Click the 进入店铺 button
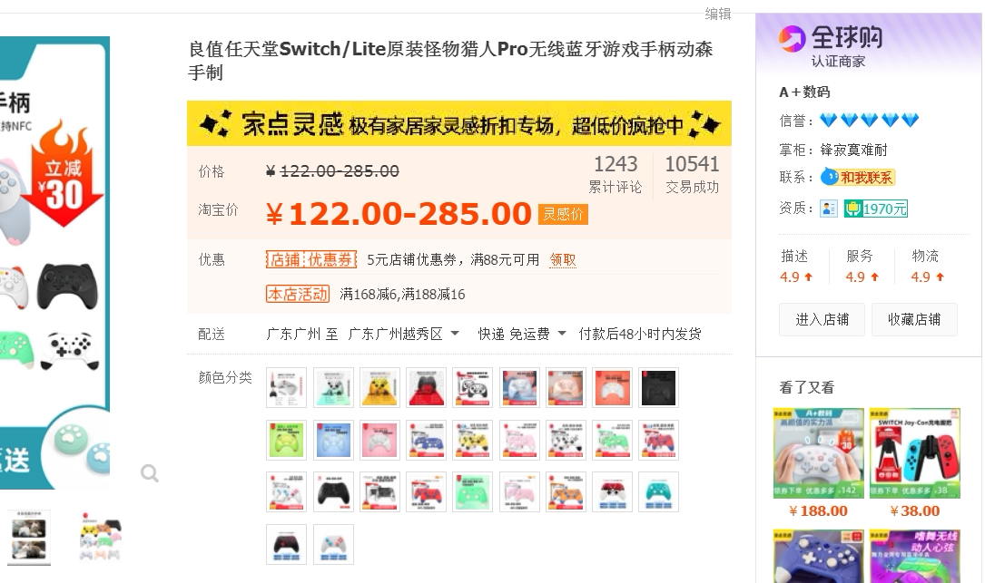 [x=822, y=319]
